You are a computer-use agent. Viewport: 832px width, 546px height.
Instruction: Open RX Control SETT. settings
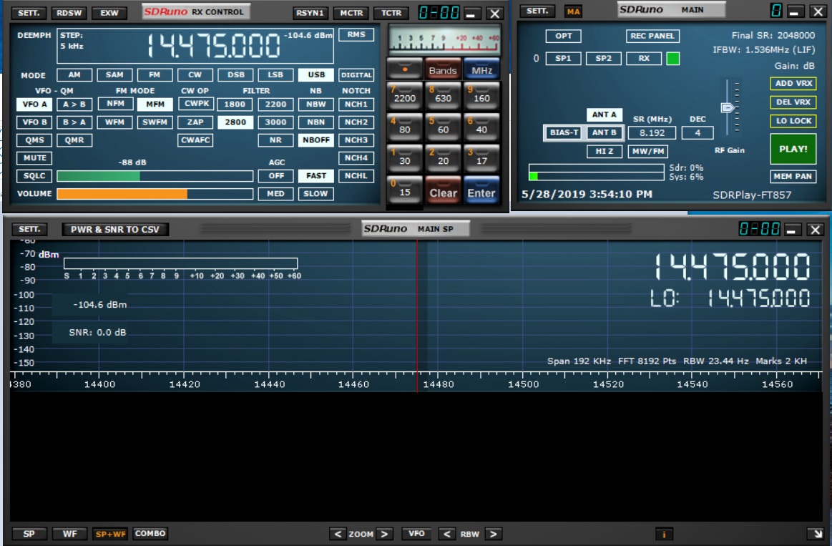[x=29, y=13]
